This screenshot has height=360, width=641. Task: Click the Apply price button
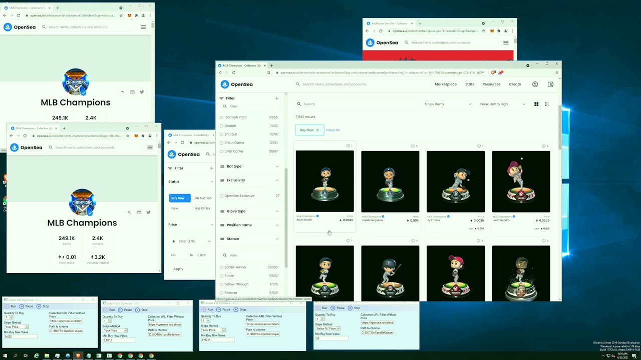point(178,269)
